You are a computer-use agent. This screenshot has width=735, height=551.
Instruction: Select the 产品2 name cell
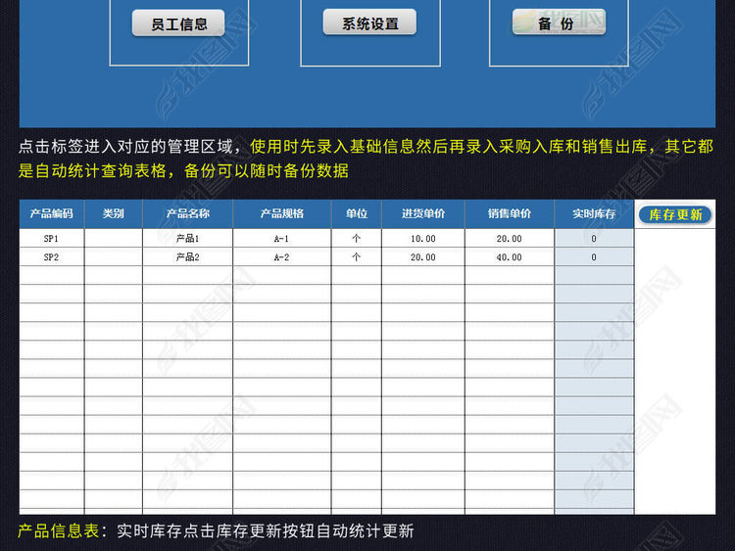click(187, 257)
